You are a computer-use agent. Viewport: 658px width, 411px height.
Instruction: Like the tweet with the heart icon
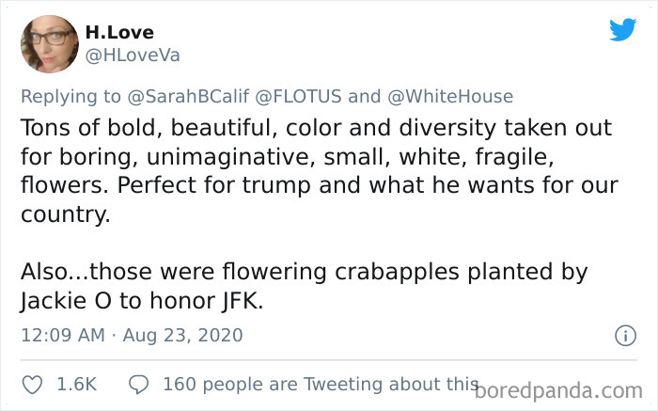pyautogui.click(x=31, y=385)
